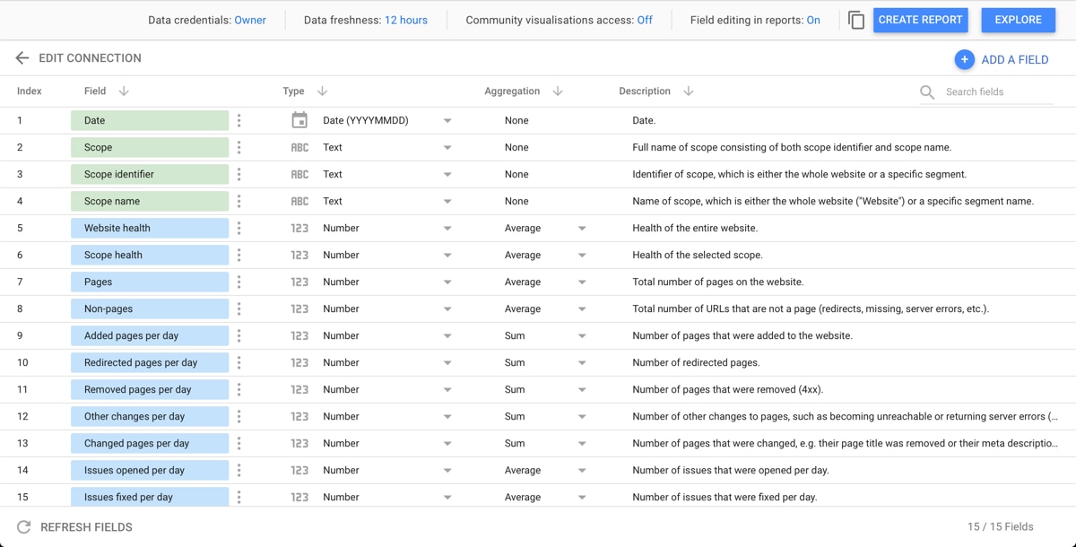Toggle Community visualisations access Off link
Viewport: 1076px width, 547px height.
coord(645,20)
